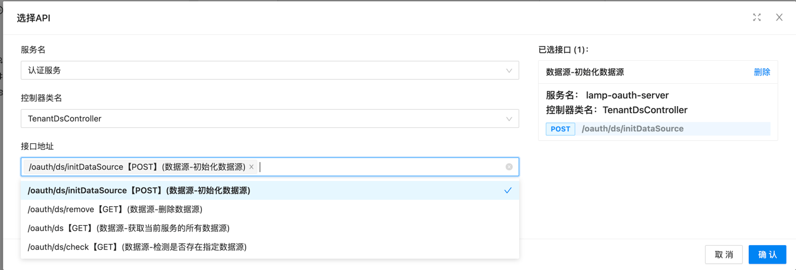Click into the 接口地址 input field
Viewport: 796px width, 270px height.
tap(378, 167)
